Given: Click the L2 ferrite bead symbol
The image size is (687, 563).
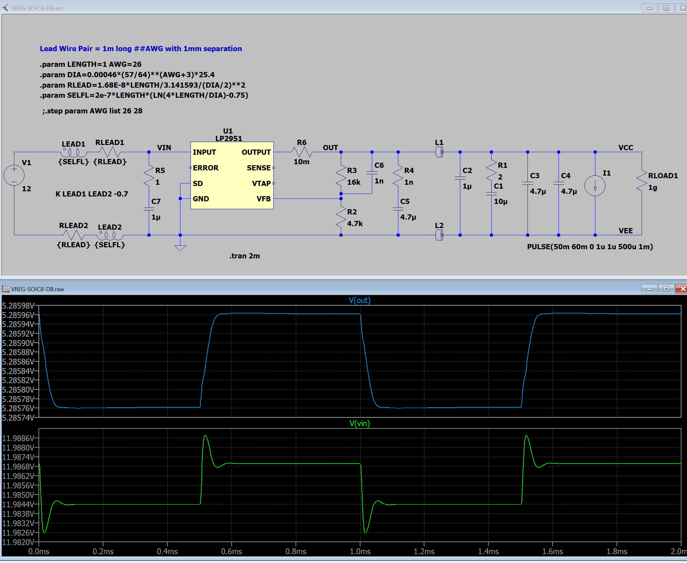Looking at the screenshot, I should [x=439, y=235].
